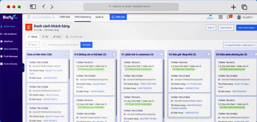Click the 'Thêm mới' button

[x=118, y=17]
